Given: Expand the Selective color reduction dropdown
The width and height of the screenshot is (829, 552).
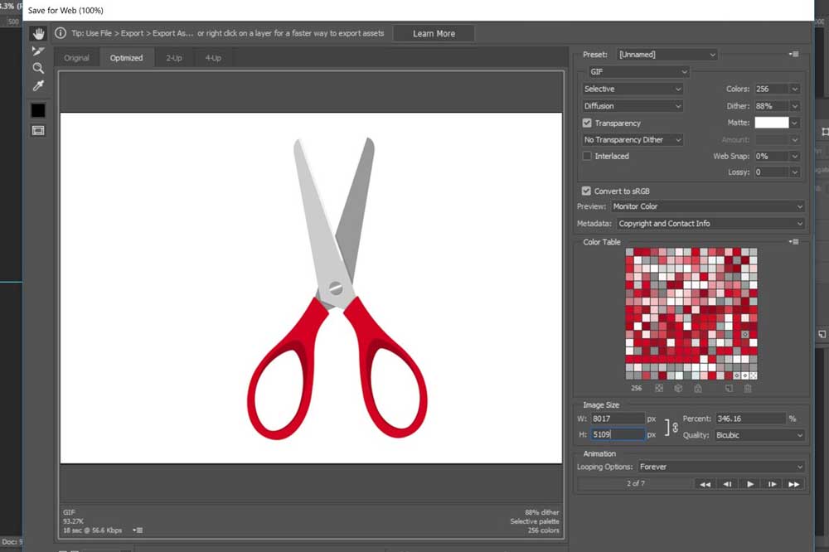Looking at the screenshot, I should click(x=633, y=89).
